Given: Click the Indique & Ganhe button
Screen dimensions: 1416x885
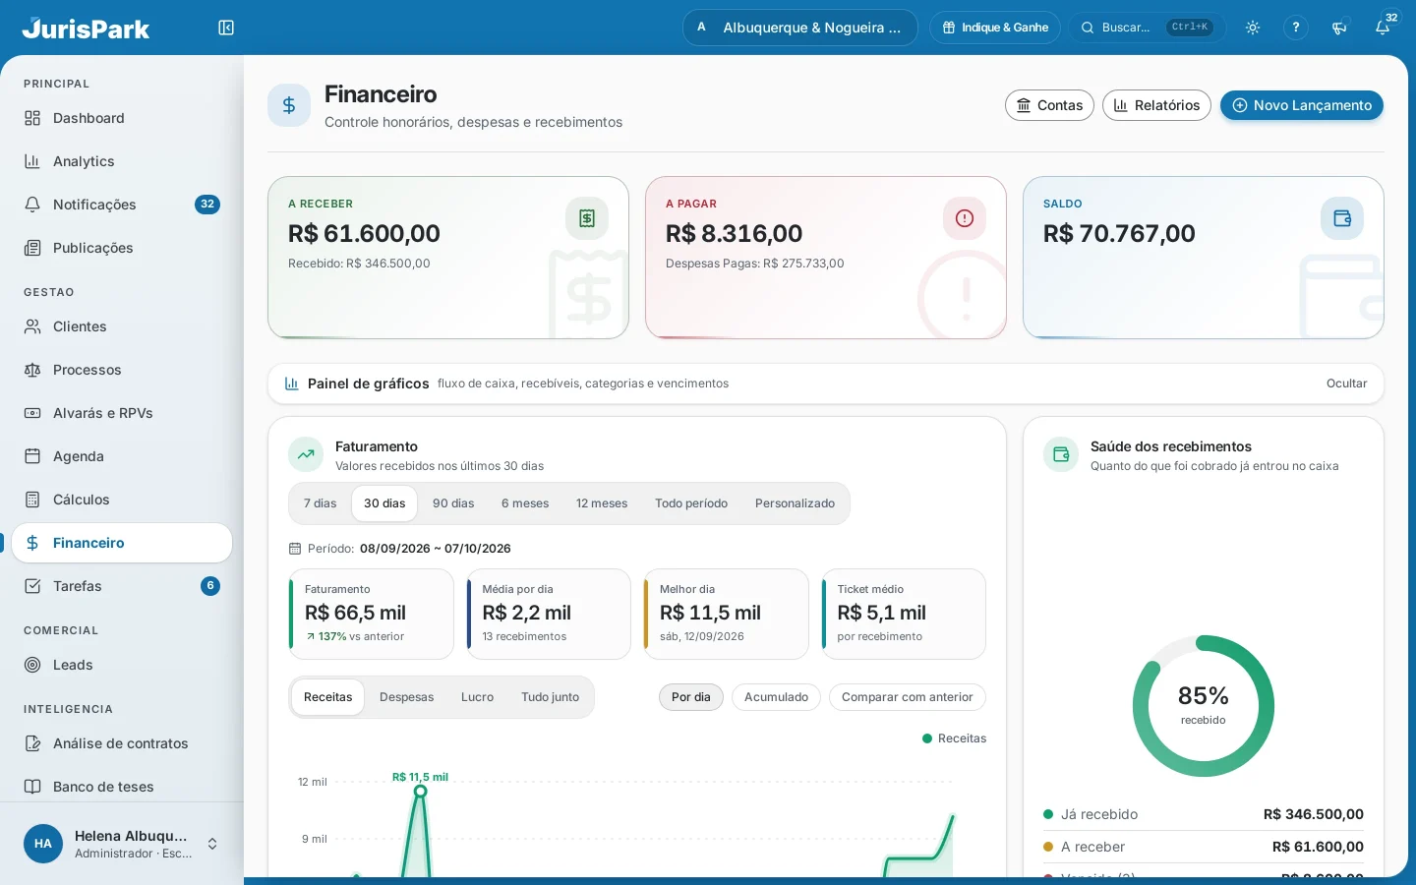Looking at the screenshot, I should pos(995,28).
